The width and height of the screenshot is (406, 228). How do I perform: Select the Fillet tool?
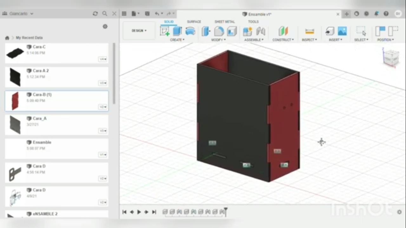click(x=219, y=31)
